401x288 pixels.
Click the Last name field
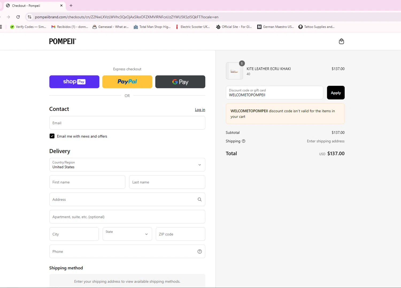(x=167, y=182)
